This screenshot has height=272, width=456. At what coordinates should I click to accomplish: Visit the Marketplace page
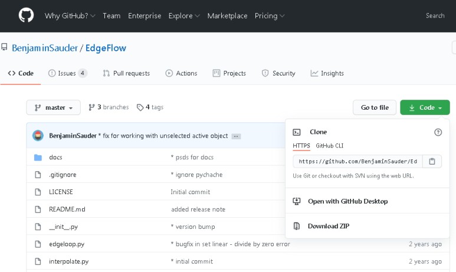227,16
